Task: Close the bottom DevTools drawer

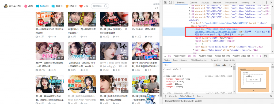Action: (x=271, y=96)
